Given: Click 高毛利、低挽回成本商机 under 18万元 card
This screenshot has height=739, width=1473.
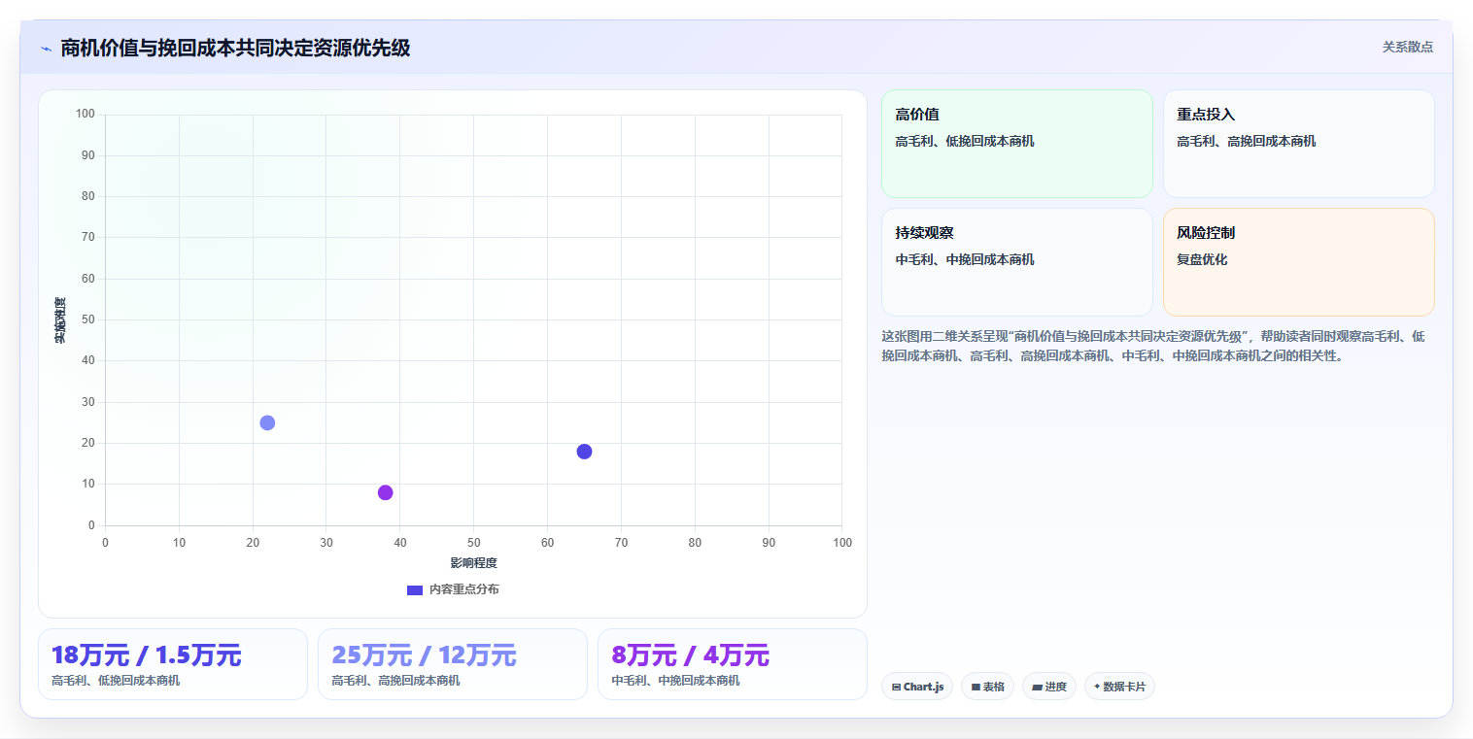Looking at the screenshot, I should click(116, 681).
